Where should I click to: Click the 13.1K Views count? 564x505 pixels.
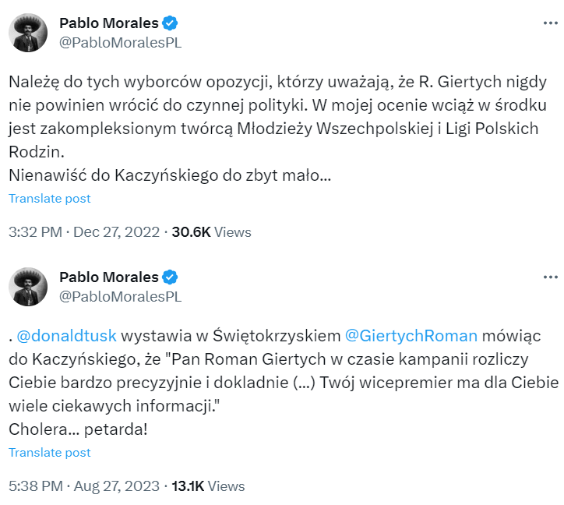[208, 486]
